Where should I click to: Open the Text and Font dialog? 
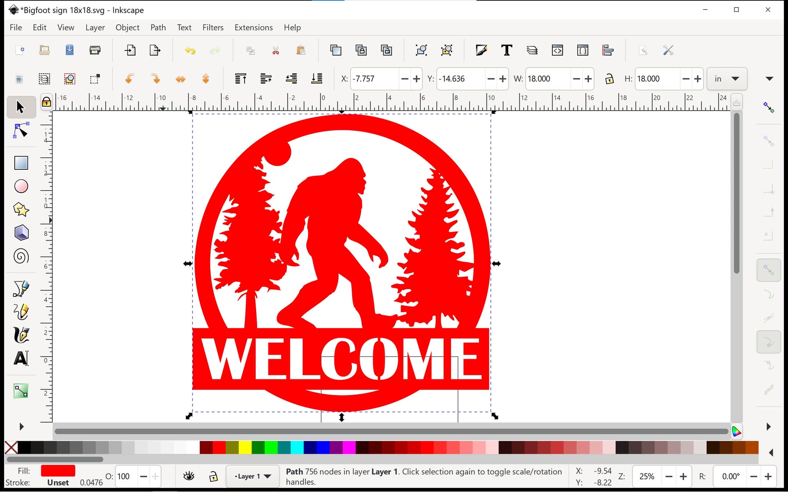(x=506, y=50)
